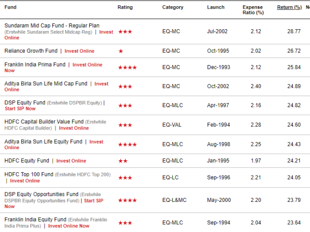Select expense ratio 2.28

click(x=256, y=125)
